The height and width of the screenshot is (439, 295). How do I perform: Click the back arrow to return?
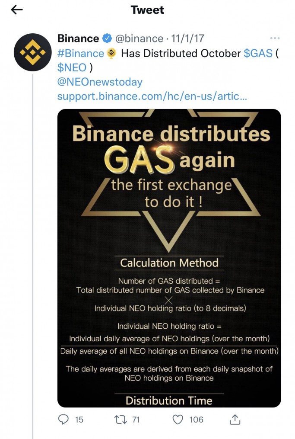tap(16, 10)
